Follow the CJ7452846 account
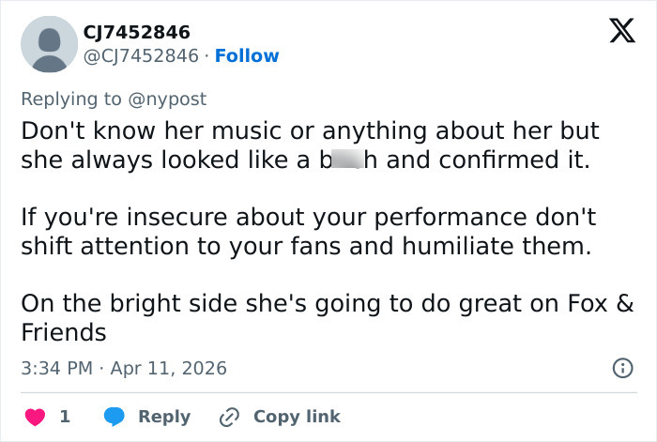Image resolution: width=657 pixels, height=442 pixels. (247, 55)
